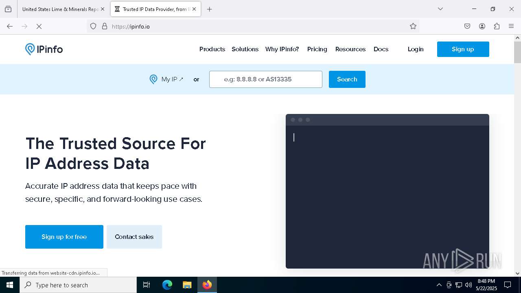
Task: Open the Windows Start menu
Action: 10,285
